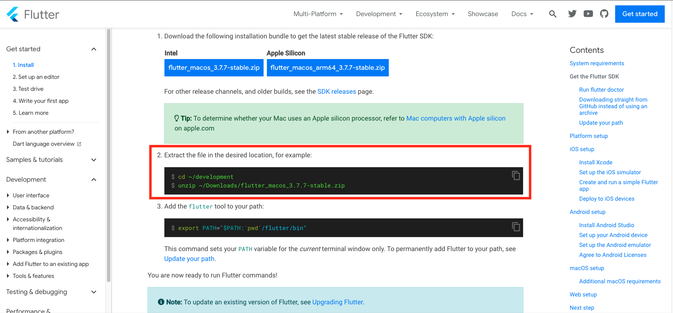Go to Showcase page
This screenshot has height=313, width=673.
(x=483, y=14)
